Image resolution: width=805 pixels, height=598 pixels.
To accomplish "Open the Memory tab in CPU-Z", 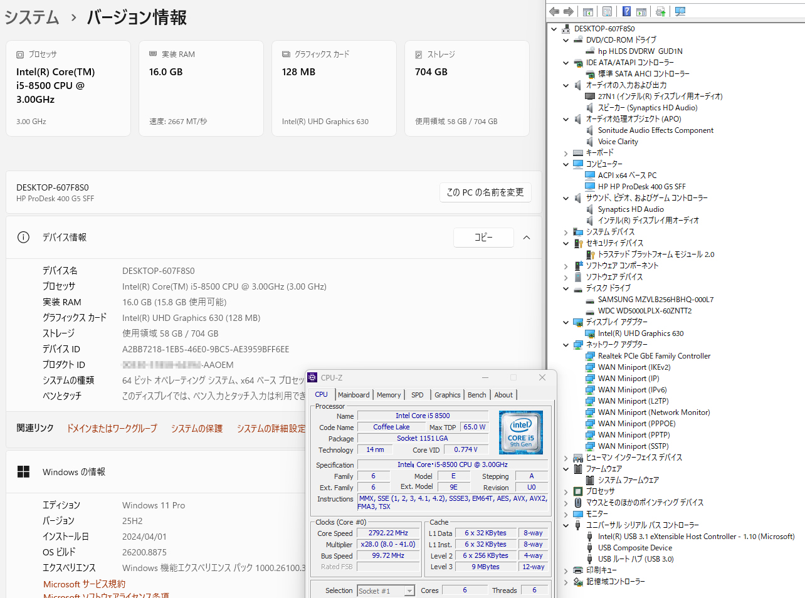I will click(389, 395).
